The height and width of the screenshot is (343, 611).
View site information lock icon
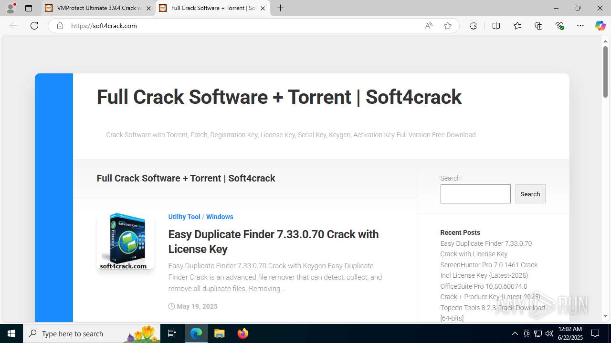point(60,26)
